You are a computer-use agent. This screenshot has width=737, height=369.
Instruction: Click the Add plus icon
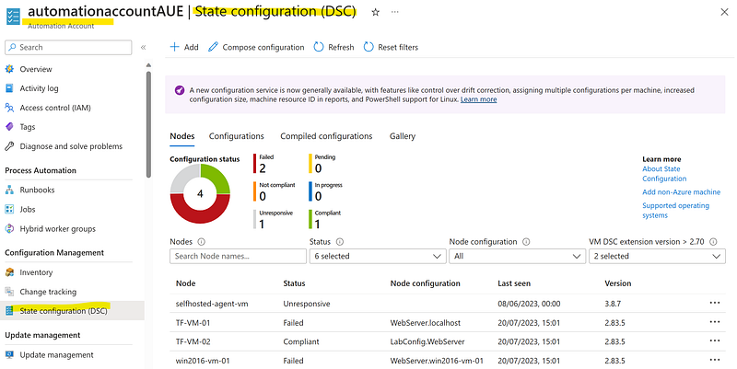pyautogui.click(x=175, y=47)
